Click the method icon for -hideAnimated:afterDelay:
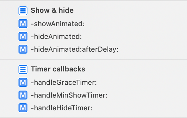The width and height of the screenshot is (187, 118). tap(23, 49)
